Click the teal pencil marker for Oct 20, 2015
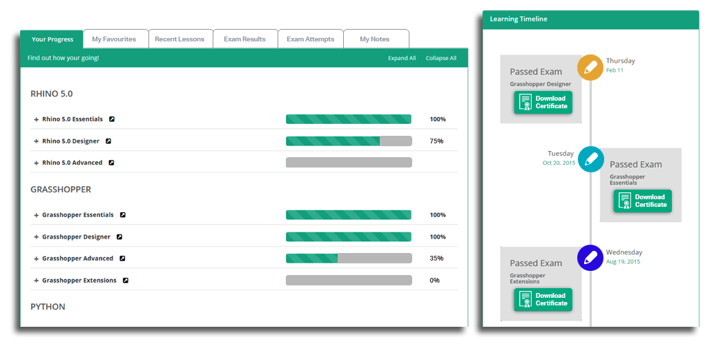Viewport: 725px width, 344px height. tap(590, 159)
